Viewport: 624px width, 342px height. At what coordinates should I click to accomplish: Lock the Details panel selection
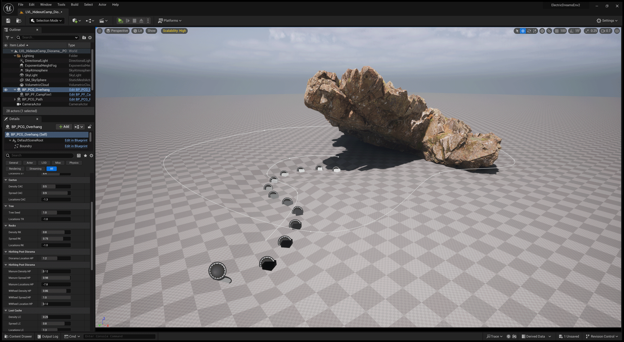click(x=90, y=127)
